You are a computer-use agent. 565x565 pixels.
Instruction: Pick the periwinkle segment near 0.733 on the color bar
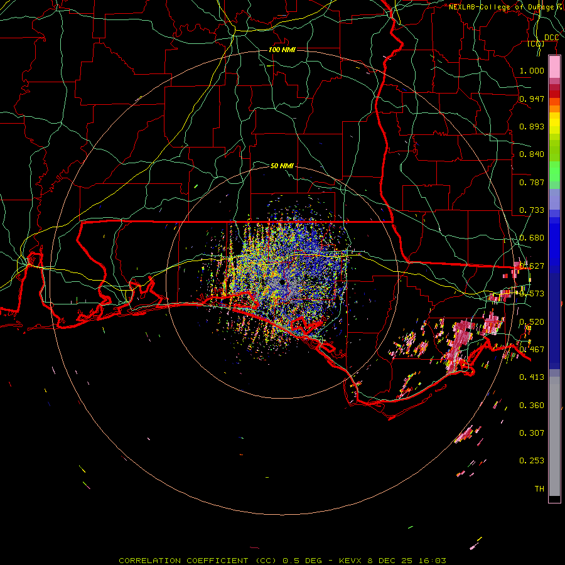[x=554, y=199]
